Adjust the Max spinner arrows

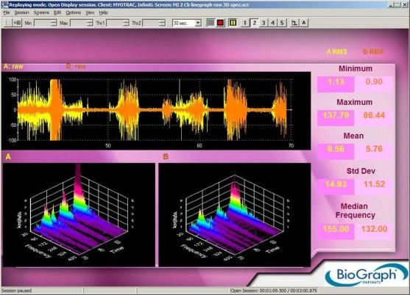[90, 23]
